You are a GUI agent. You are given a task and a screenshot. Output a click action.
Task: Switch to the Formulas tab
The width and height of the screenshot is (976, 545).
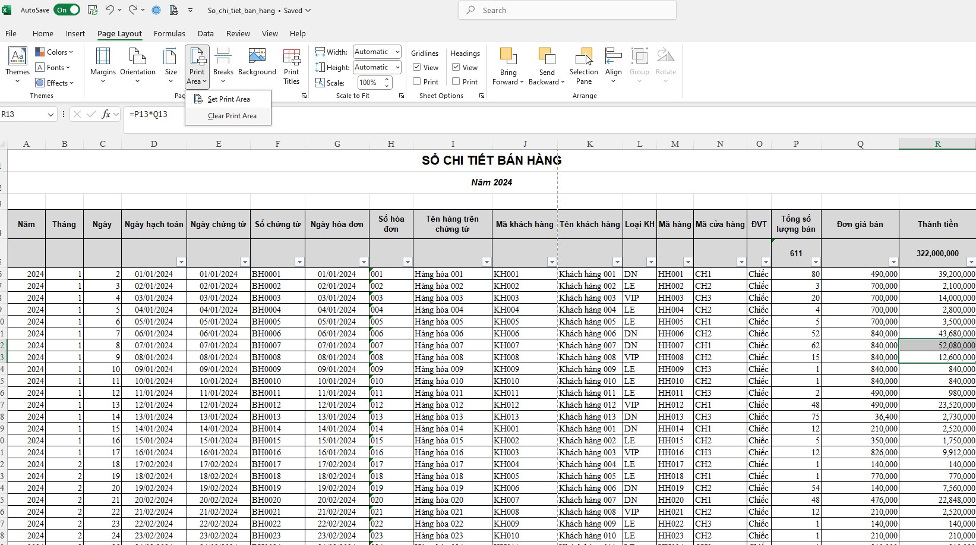(169, 34)
